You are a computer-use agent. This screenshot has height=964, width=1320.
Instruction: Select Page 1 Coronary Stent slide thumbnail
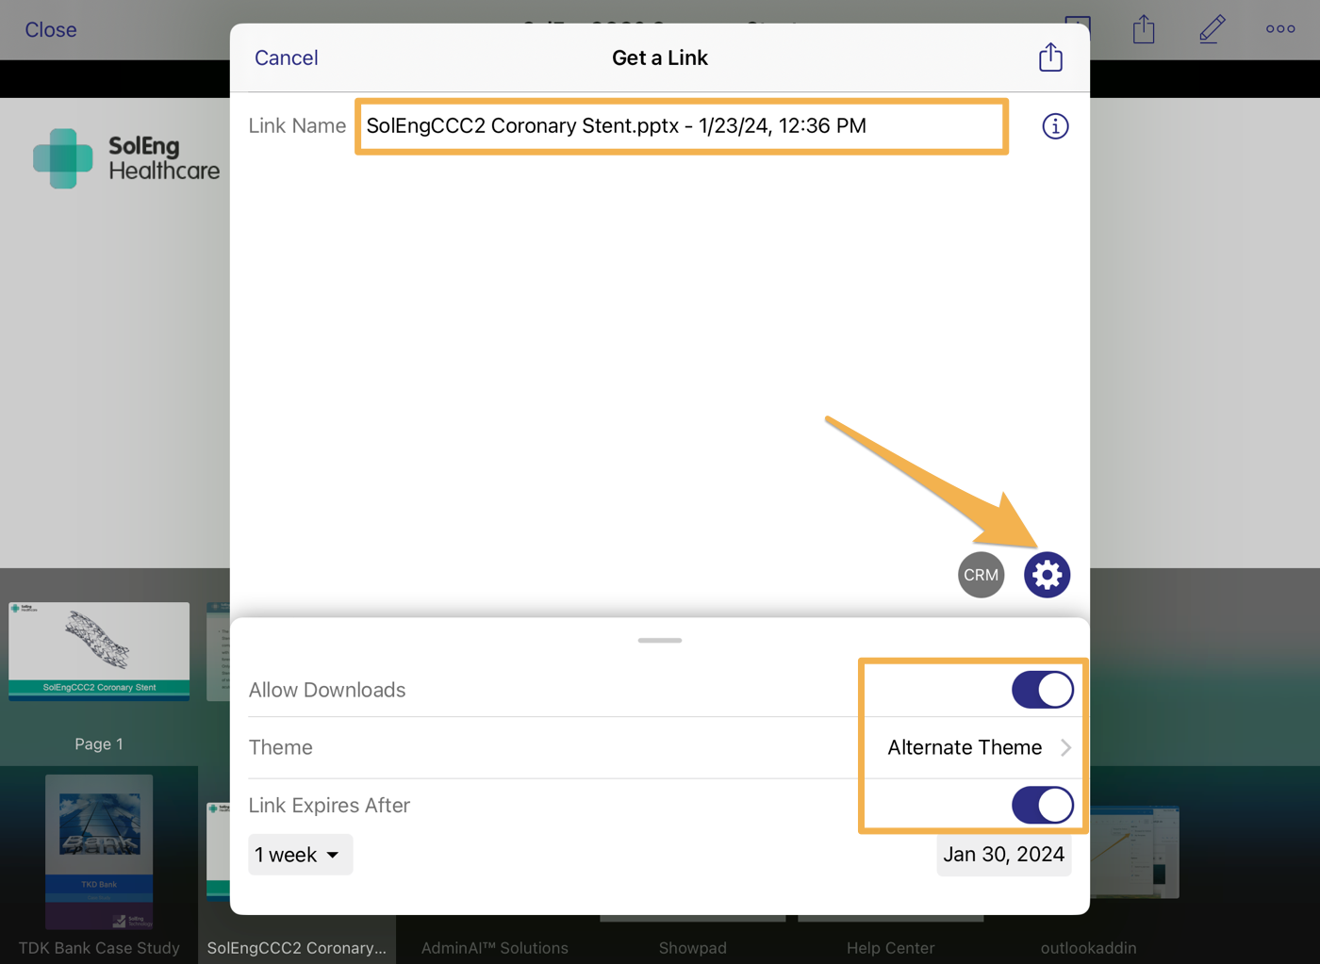[x=99, y=651]
